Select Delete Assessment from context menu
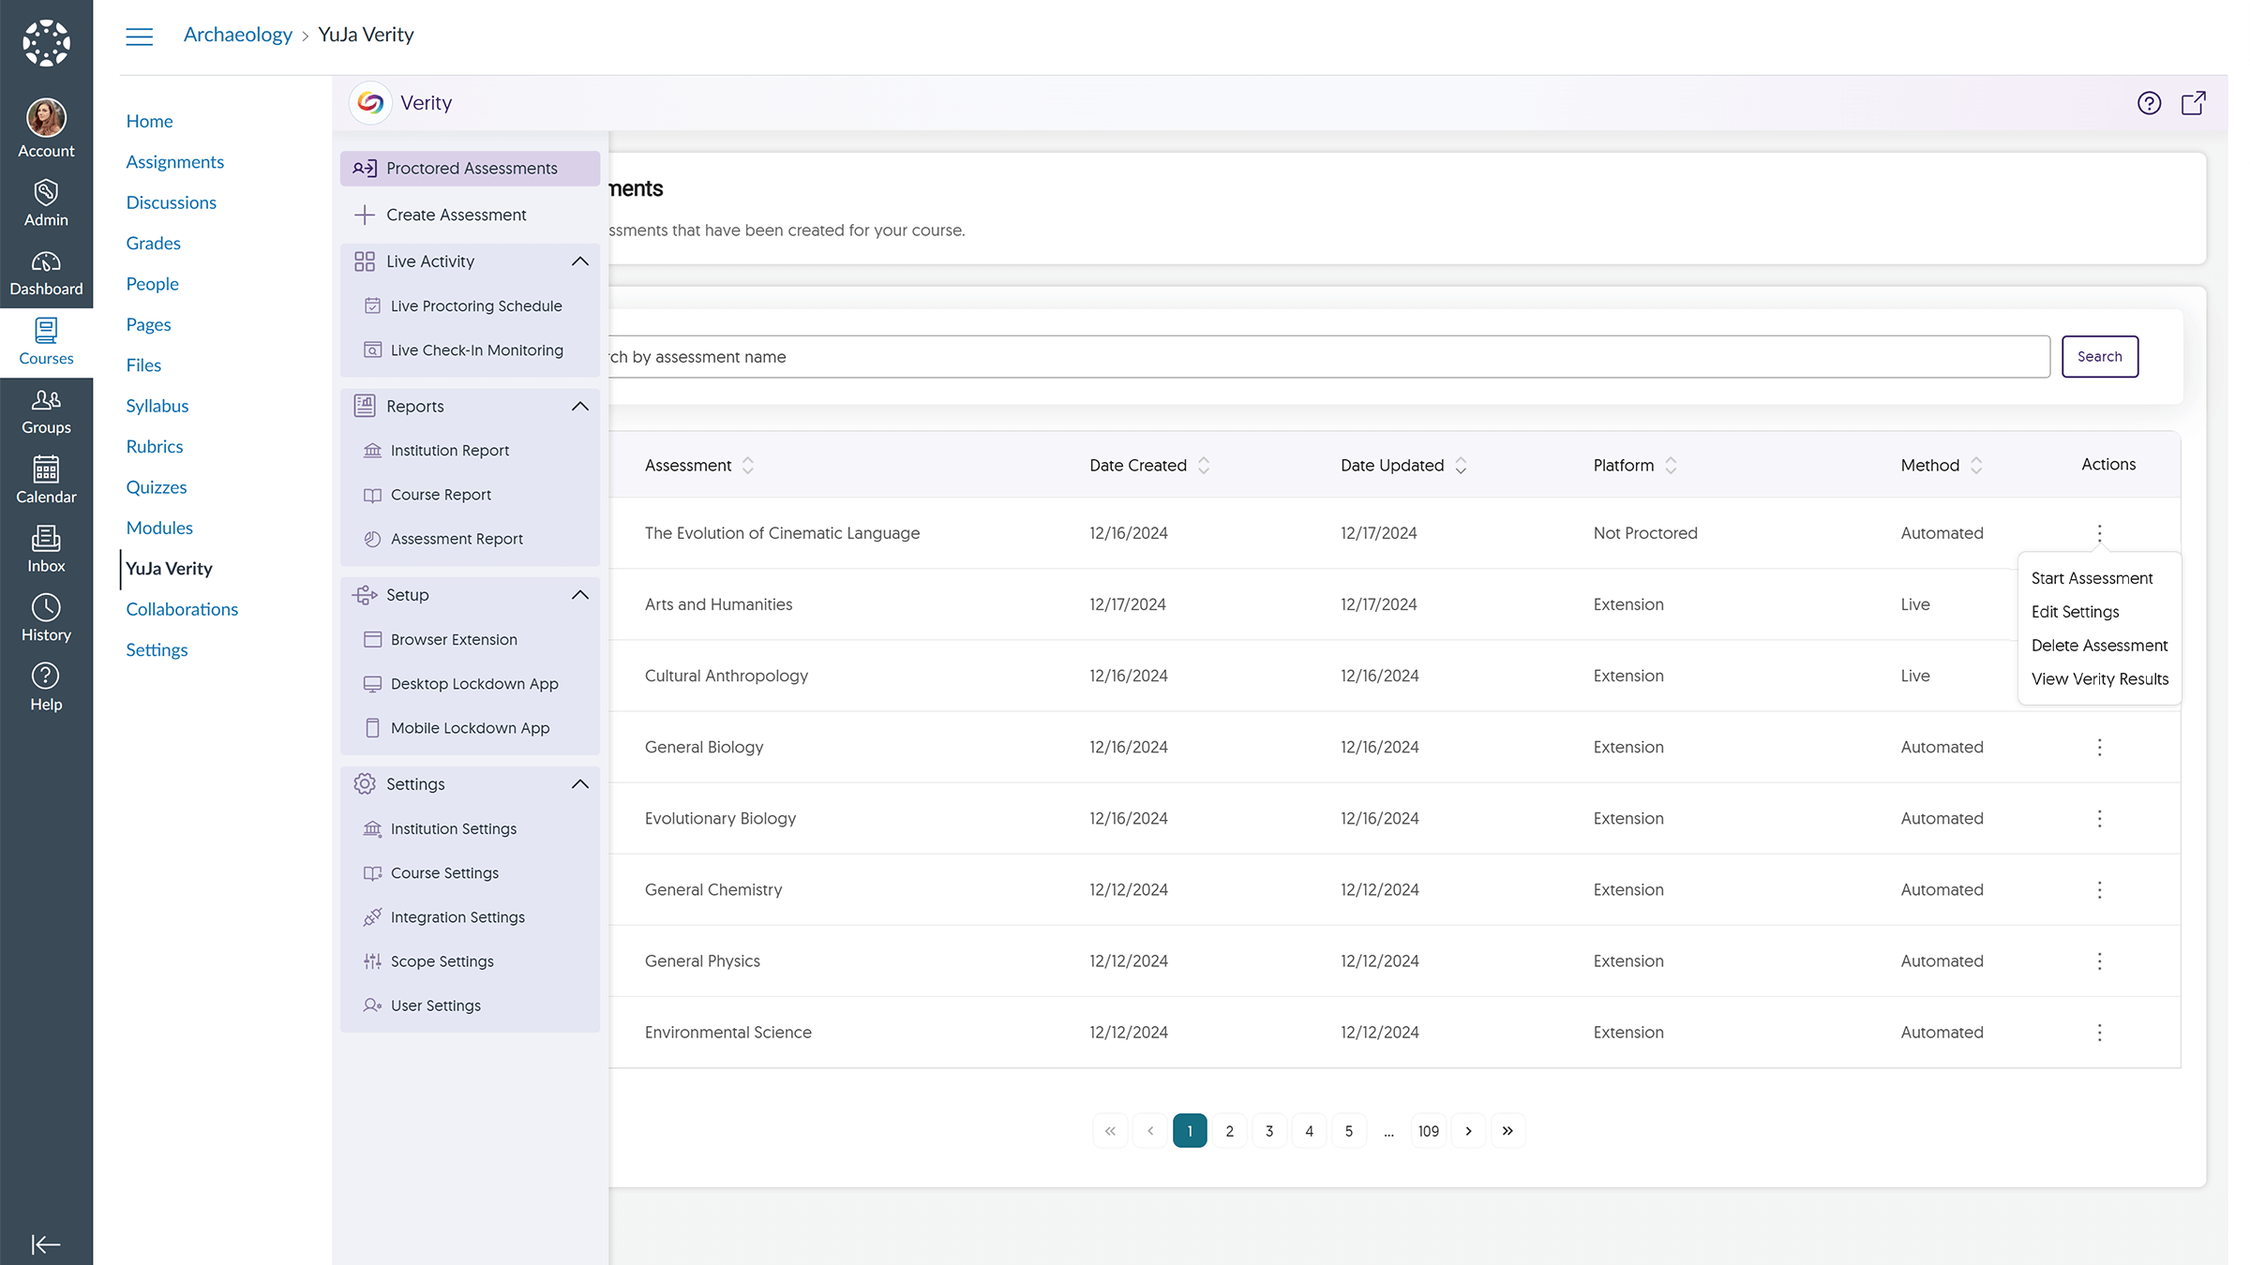Viewport: 2250px width, 1265px height. [x=2098, y=644]
